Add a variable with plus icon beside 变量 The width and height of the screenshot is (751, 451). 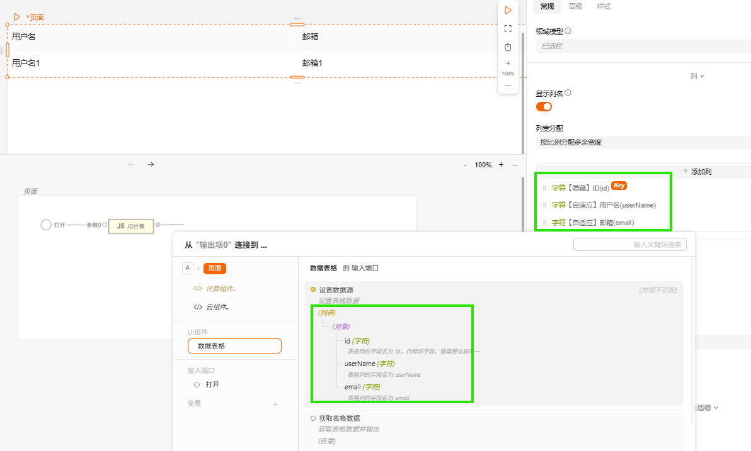click(x=275, y=404)
